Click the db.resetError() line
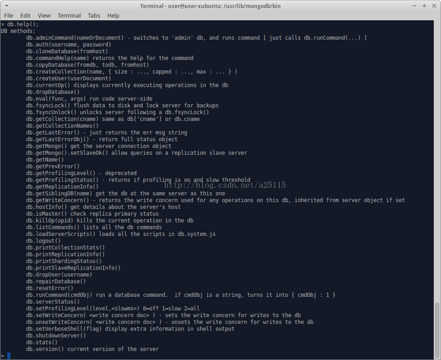The width and height of the screenshot is (441, 360). [50, 288]
